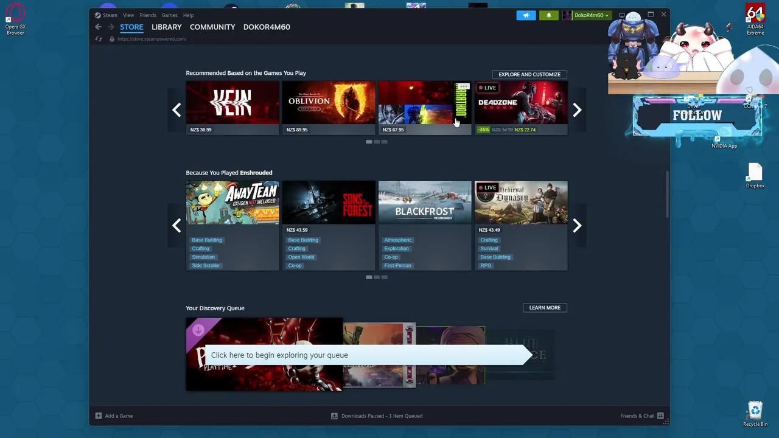This screenshot has height=438, width=779.
Task: Click the LIVE badge on Deadzone
Action: 487,88
